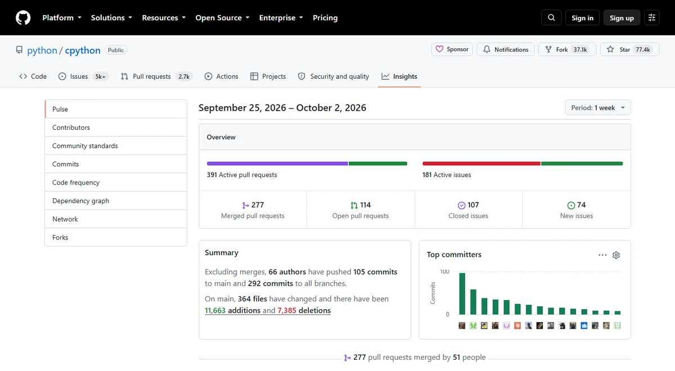Click the first committer avatar under the chart
The width and height of the screenshot is (675, 371).
click(x=462, y=325)
